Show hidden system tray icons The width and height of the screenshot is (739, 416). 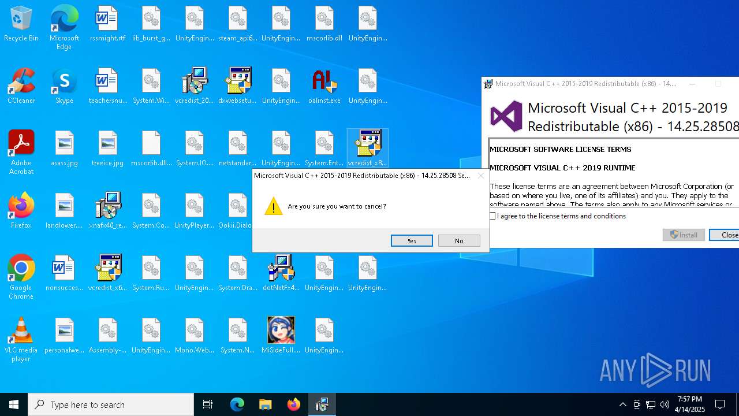(622, 404)
